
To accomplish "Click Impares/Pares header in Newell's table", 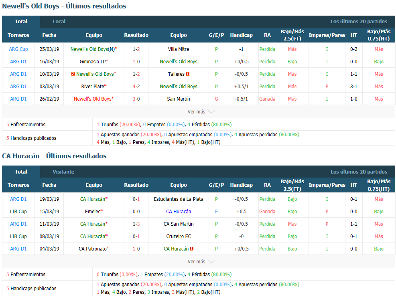I will coord(327,35).
